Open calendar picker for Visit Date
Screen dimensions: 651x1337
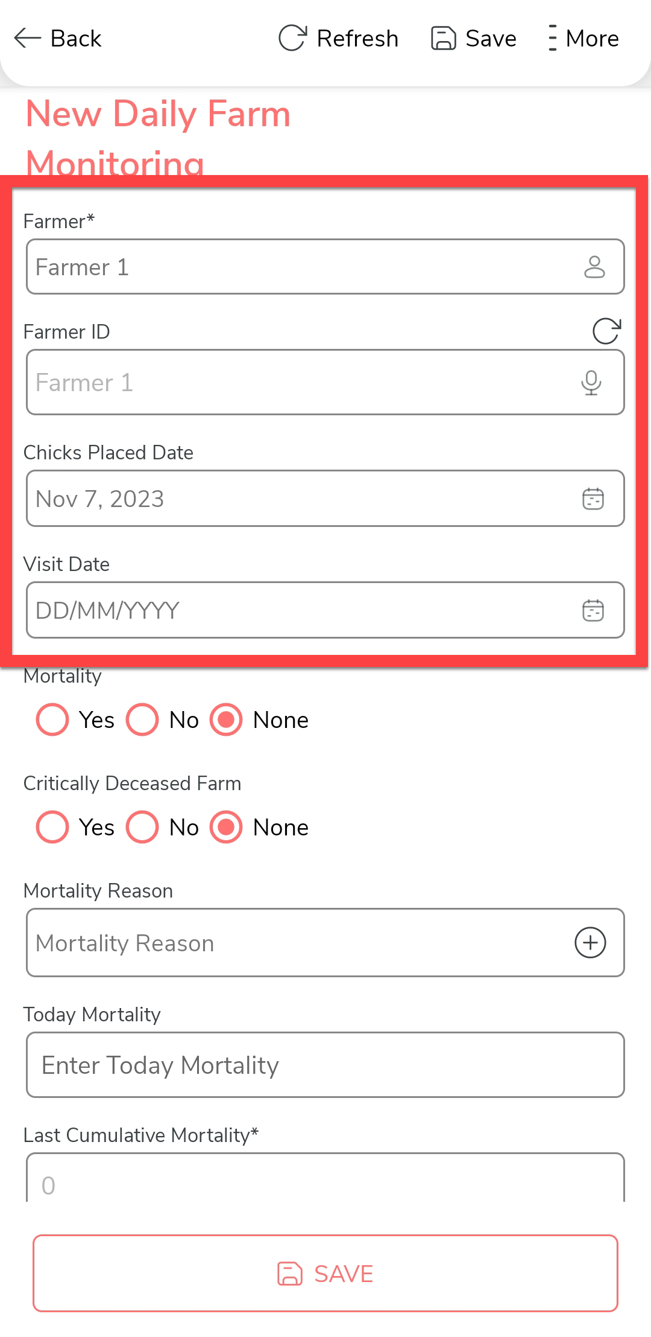tap(593, 610)
